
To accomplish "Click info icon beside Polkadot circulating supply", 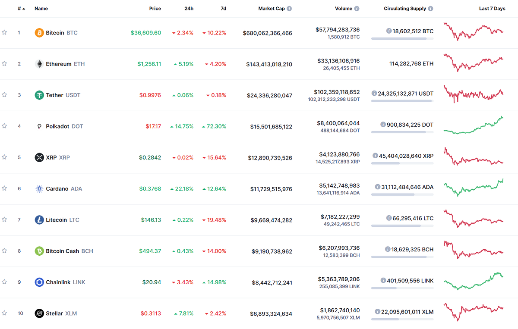I will (x=383, y=125).
